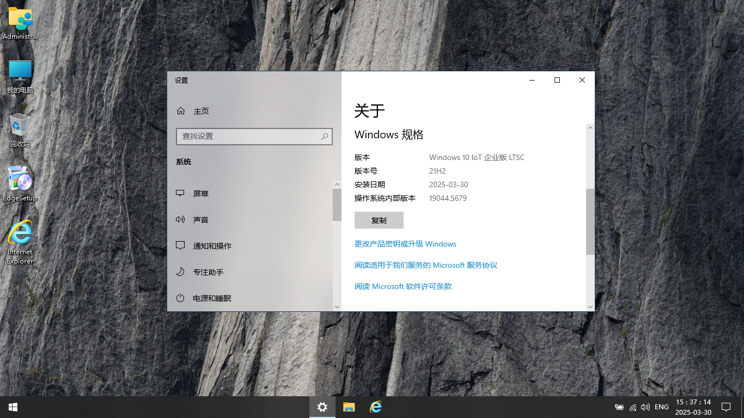Image resolution: width=744 pixels, height=418 pixels.
Task: Select 电源和睡眠 in the sidebar
Action: tap(212, 298)
